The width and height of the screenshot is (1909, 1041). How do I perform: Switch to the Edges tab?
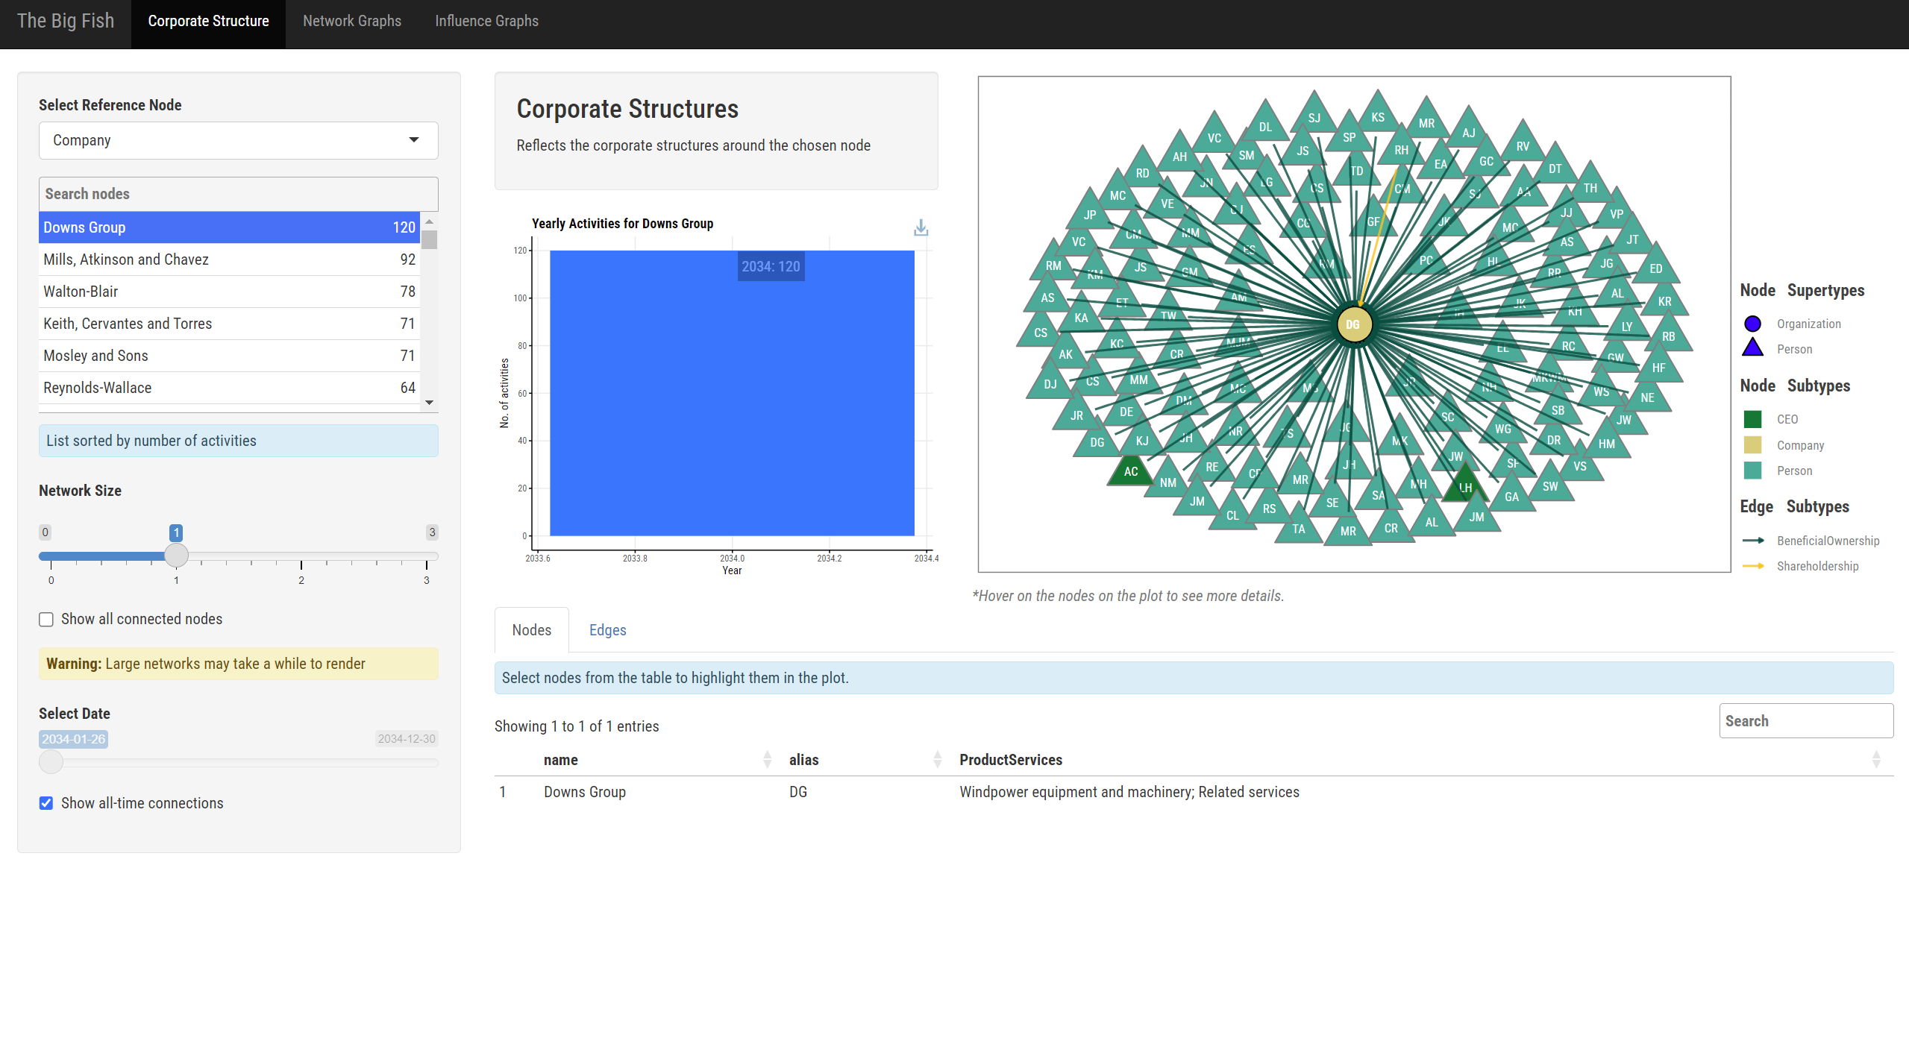tap(607, 630)
